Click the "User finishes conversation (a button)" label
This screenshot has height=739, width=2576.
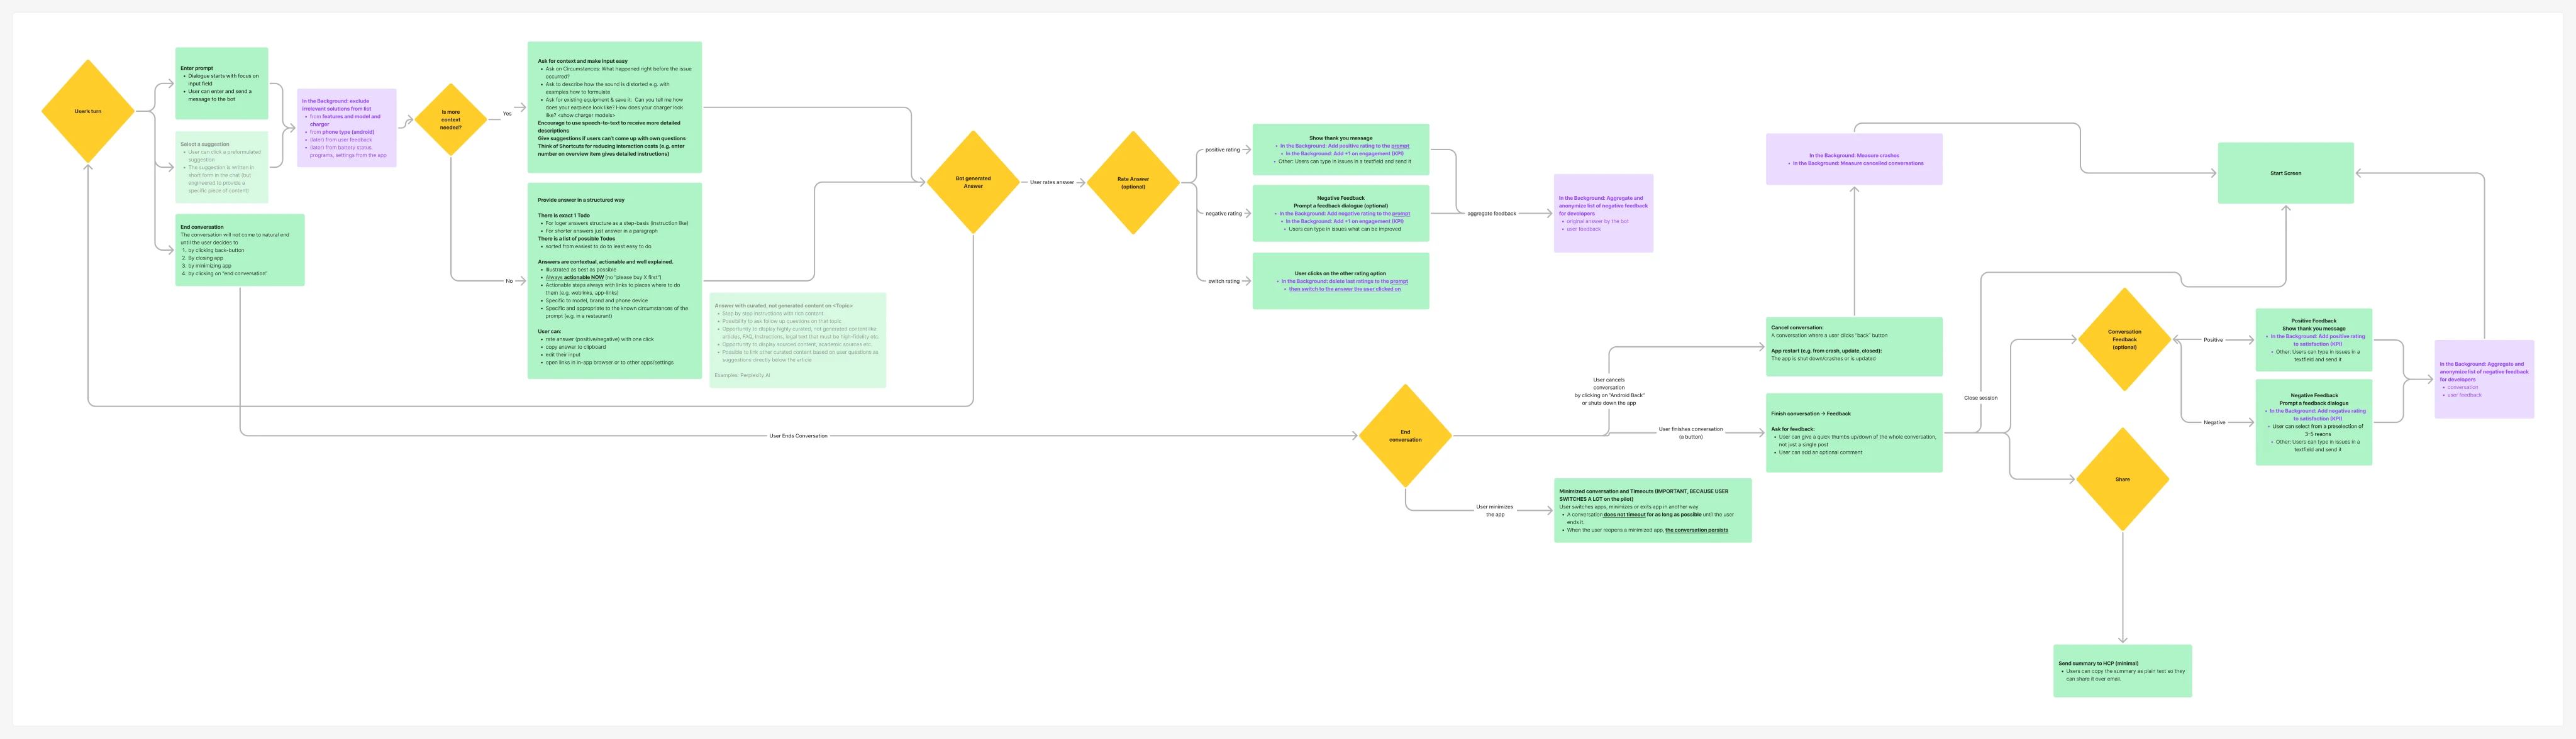1690,432
